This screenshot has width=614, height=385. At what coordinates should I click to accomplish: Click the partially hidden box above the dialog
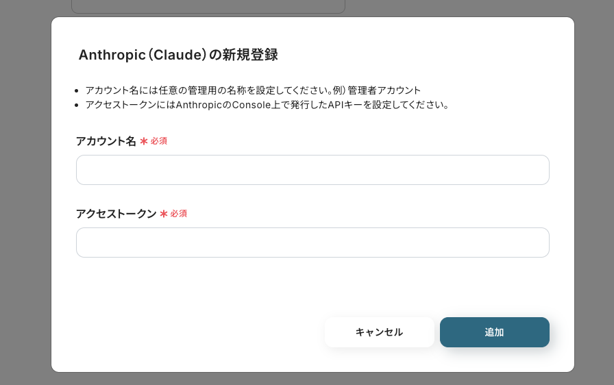point(208,7)
